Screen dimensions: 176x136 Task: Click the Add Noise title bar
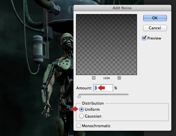coord(122,8)
